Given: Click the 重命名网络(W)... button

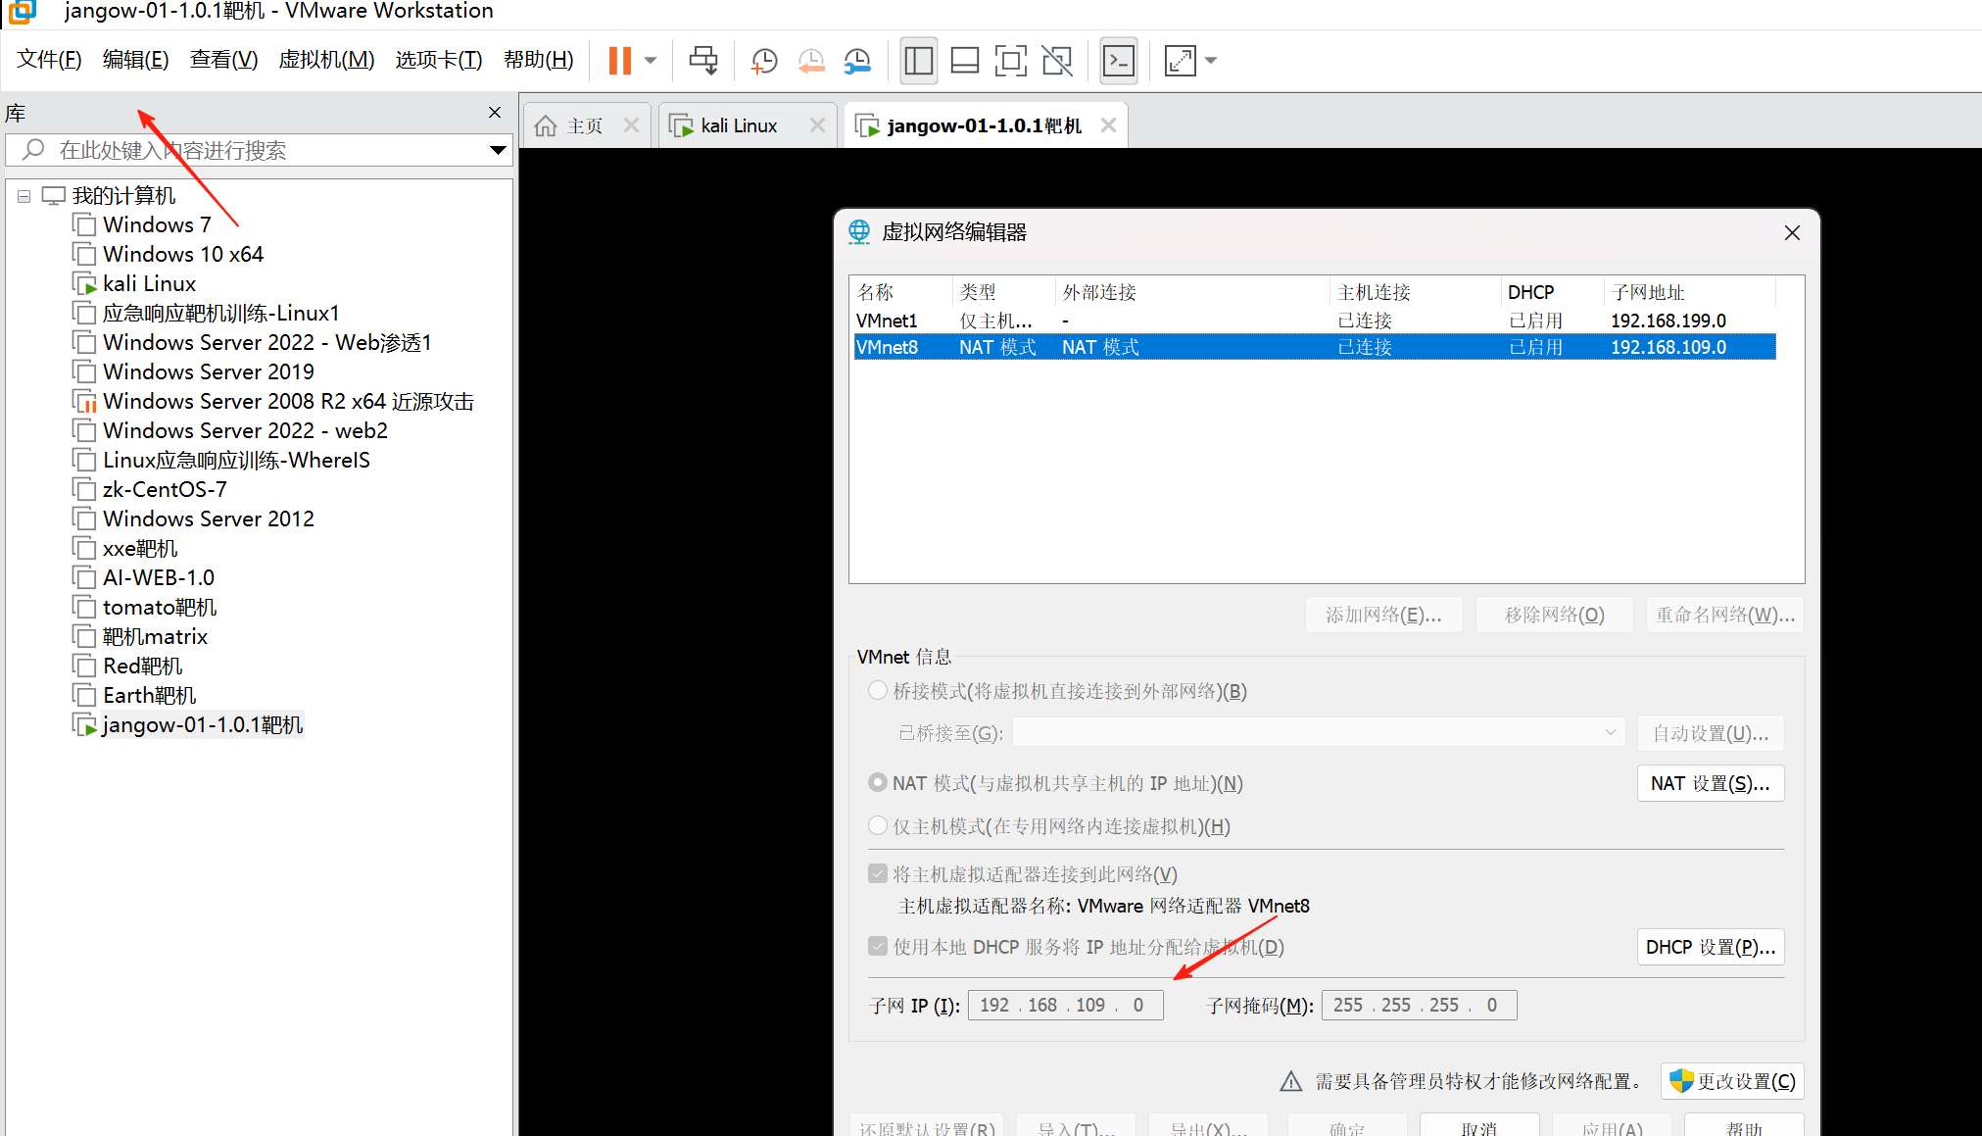Looking at the screenshot, I should (x=1725, y=615).
